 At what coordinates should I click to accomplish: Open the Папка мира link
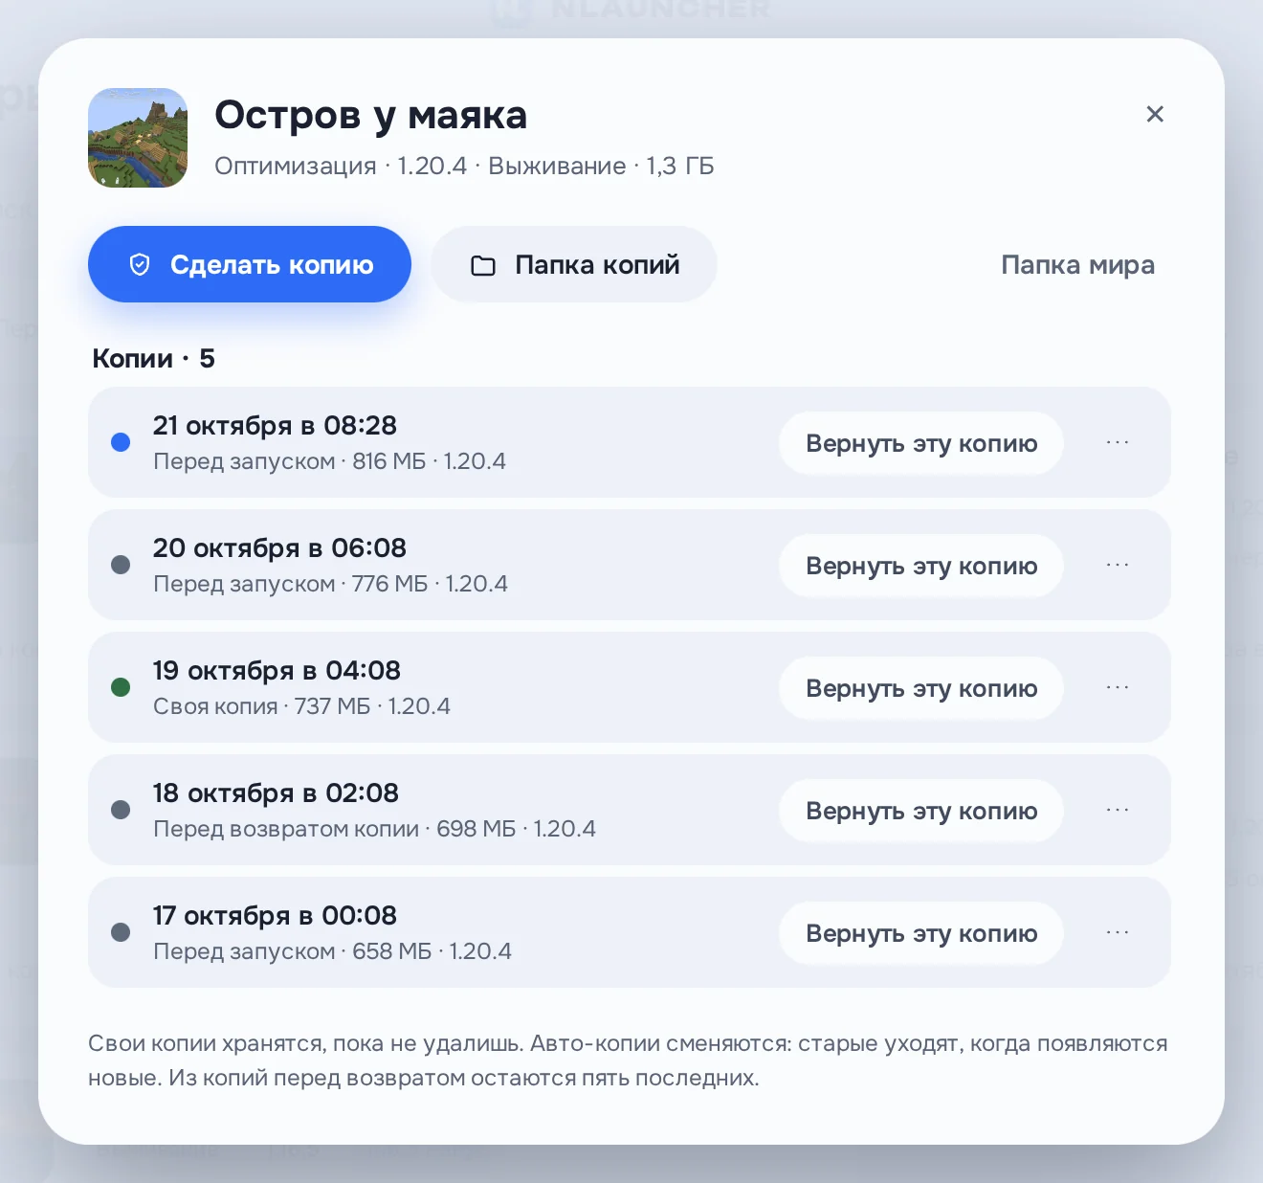coord(1077,265)
